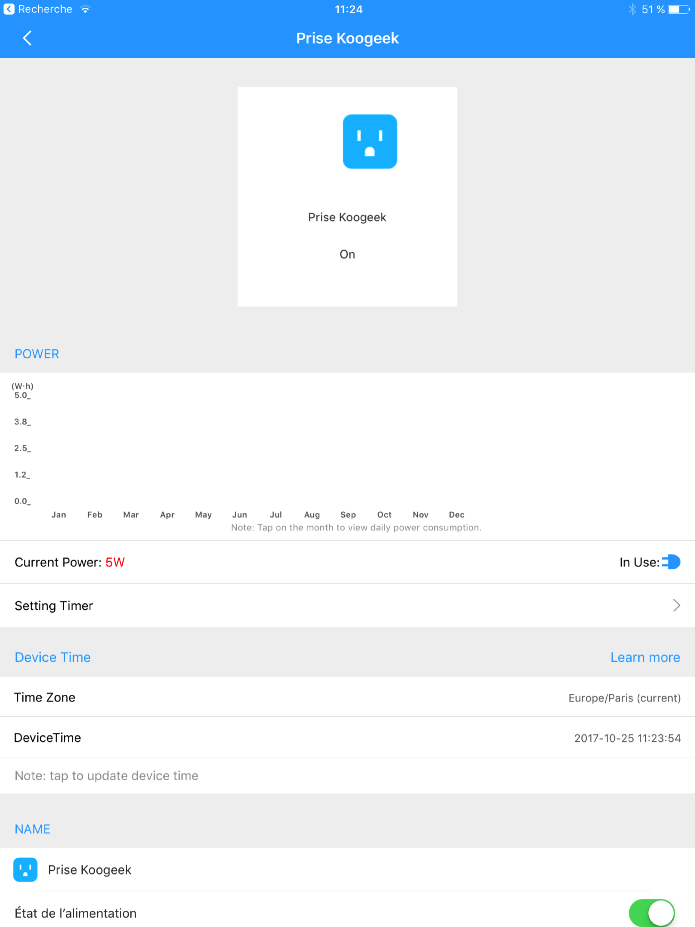Tap the Prise Koogeek name field

(347, 870)
